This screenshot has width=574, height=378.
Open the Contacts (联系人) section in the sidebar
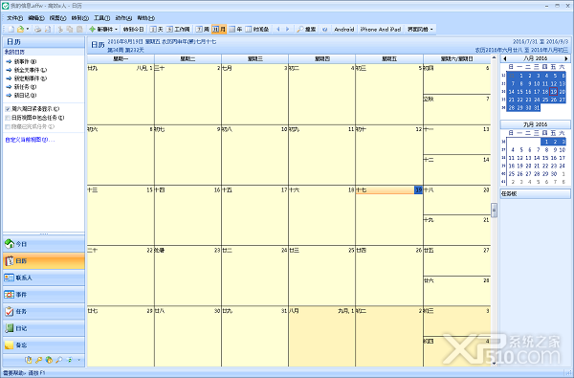(44, 278)
